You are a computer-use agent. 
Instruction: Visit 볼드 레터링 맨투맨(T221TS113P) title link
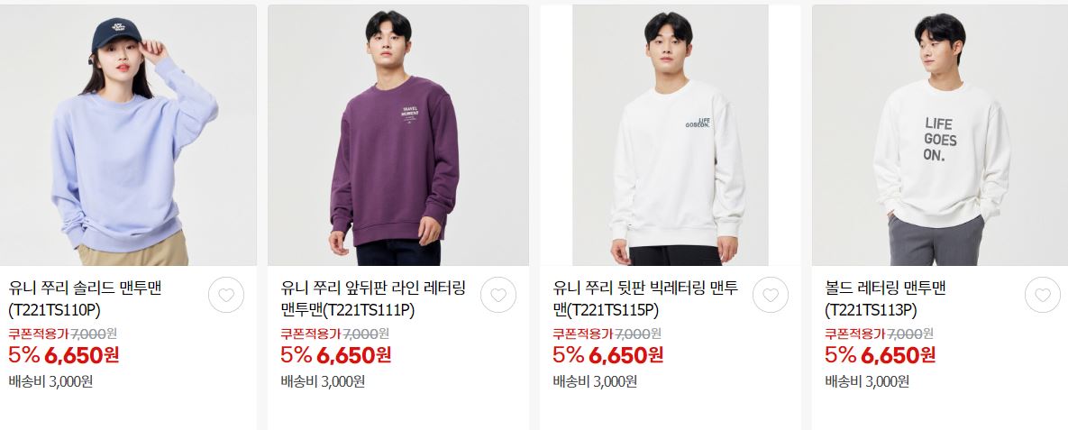pos(885,299)
